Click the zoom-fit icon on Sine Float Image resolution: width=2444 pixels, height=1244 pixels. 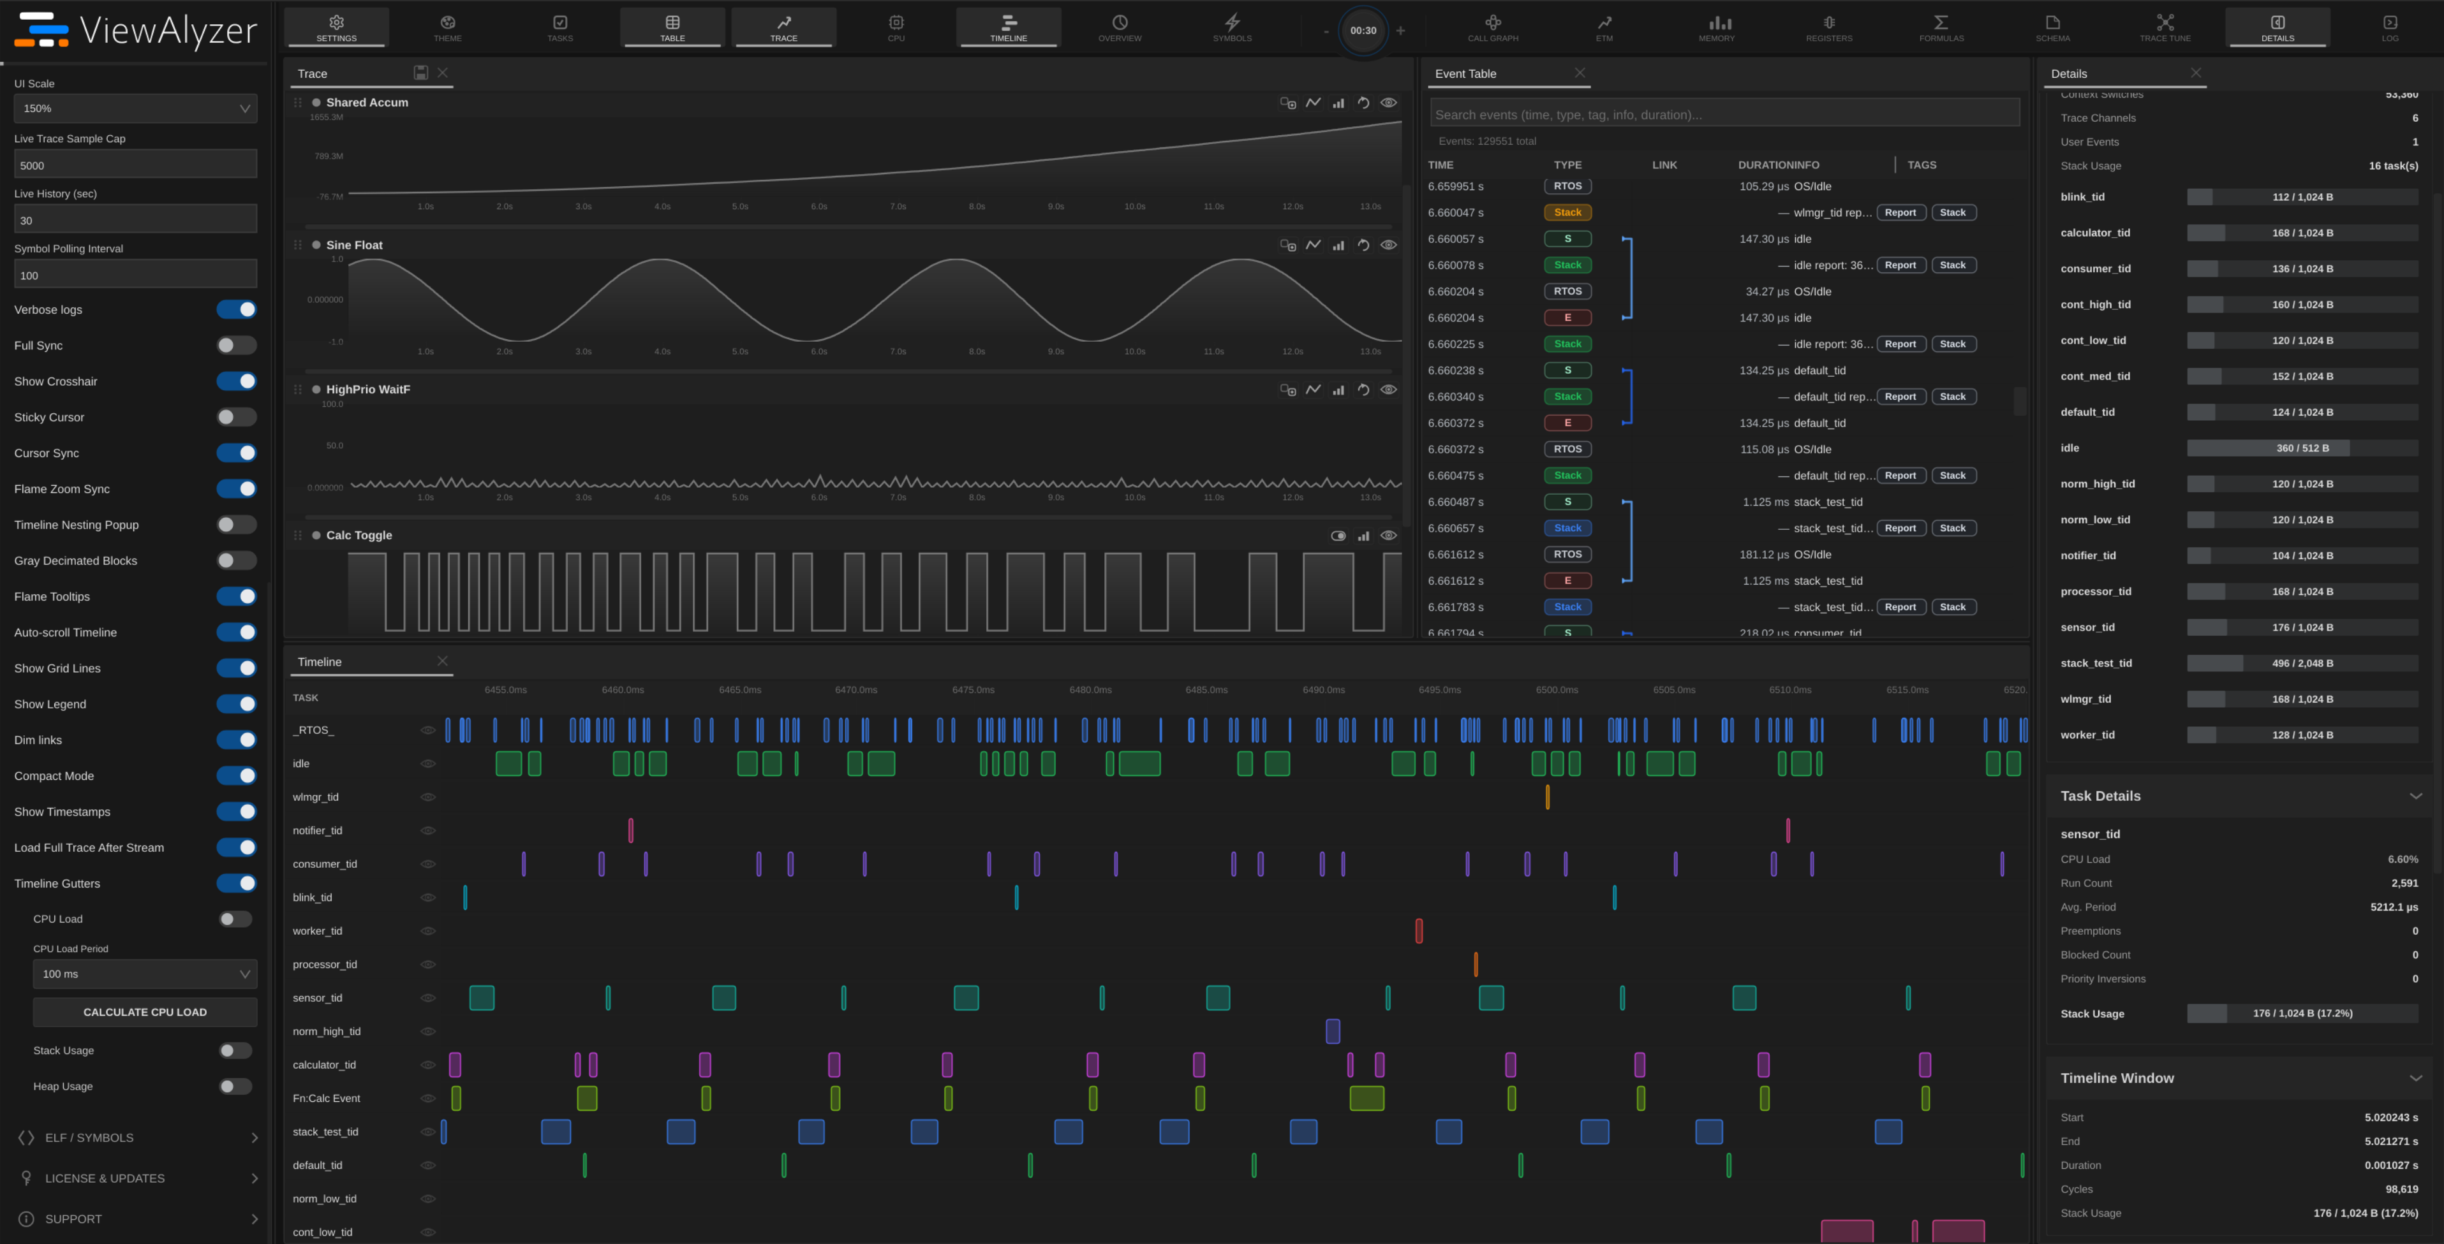pyautogui.click(x=1287, y=245)
